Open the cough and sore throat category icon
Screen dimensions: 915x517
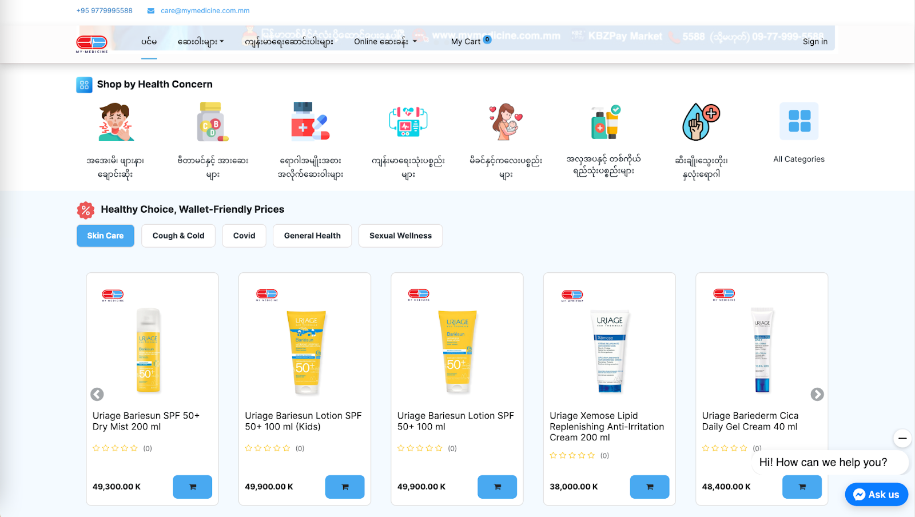(x=116, y=122)
